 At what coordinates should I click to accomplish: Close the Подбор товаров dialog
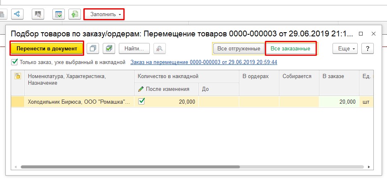(373, 34)
